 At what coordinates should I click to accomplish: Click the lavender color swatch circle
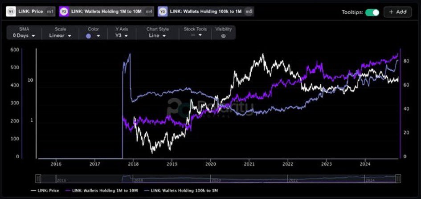click(88, 36)
